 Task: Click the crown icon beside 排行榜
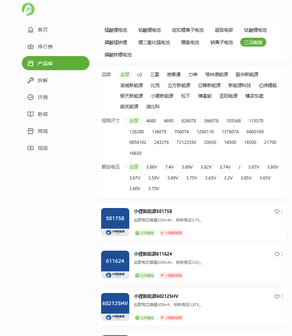point(31,47)
